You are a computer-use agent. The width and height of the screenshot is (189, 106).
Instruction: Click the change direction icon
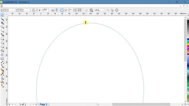[x=86, y=10]
